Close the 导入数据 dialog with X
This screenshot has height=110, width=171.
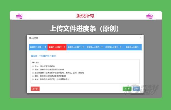coord(141,38)
